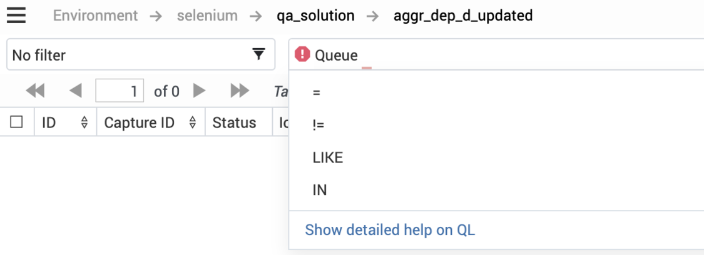Navigate to the Environment breadcrumb
The height and width of the screenshot is (255, 704).
pyautogui.click(x=95, y=16)
